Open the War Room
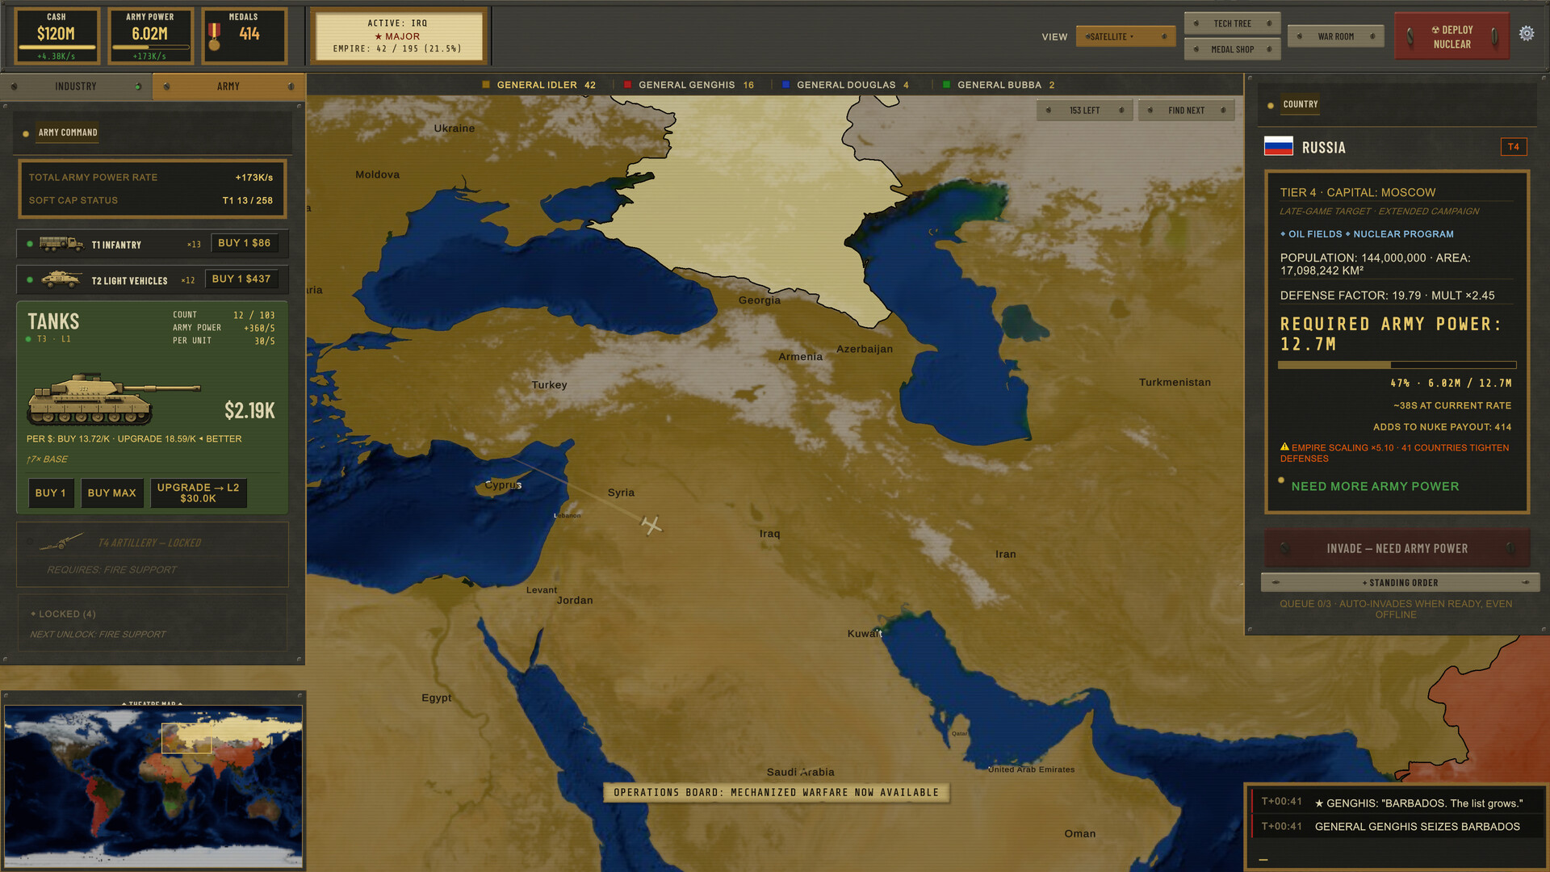Viewport: 1550px width, 872px height. [1335, 36]
